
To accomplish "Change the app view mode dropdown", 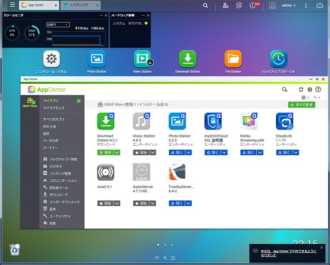I will click(x=305, y=97).
